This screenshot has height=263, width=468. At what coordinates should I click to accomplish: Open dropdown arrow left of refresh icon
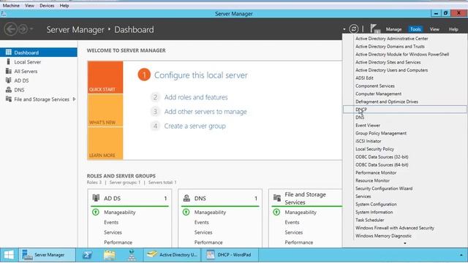(344, 29)
